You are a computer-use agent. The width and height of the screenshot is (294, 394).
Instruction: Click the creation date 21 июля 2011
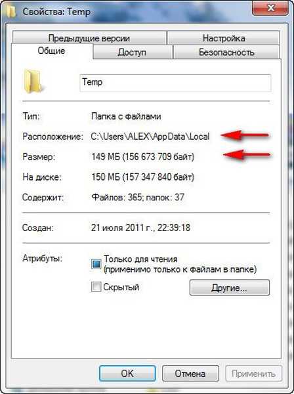[x=140, y=228]
